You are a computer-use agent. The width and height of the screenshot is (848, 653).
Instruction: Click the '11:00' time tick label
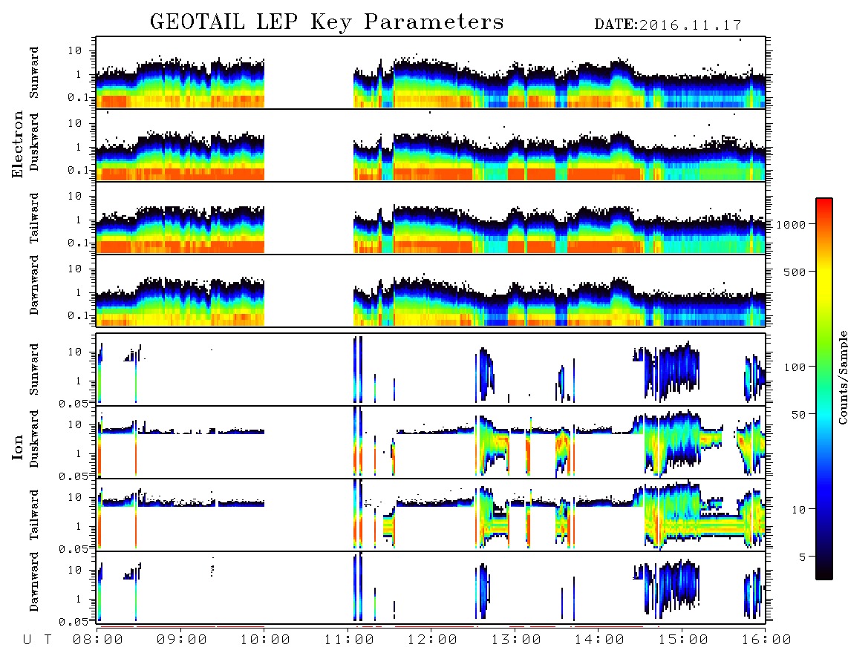[x=349, y=640]
